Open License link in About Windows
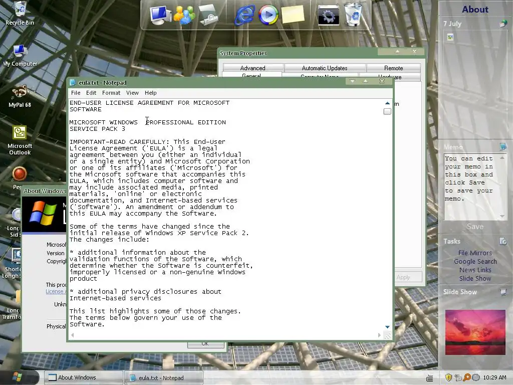The image size is (513, 385). [x=55, y=291]
